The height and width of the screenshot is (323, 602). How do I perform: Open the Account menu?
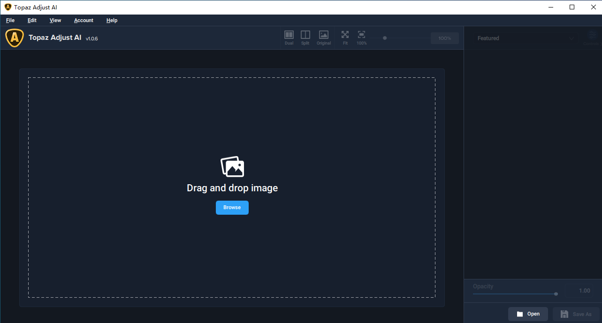84,20
